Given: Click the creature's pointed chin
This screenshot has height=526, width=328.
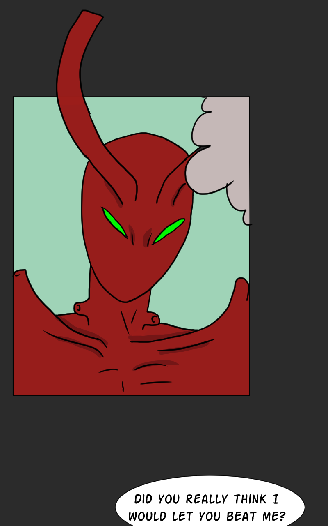Looking at the screenshot, I should [x=126, y=299].
